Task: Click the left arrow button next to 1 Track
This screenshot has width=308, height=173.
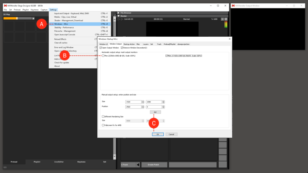Action: coord(138,165)
